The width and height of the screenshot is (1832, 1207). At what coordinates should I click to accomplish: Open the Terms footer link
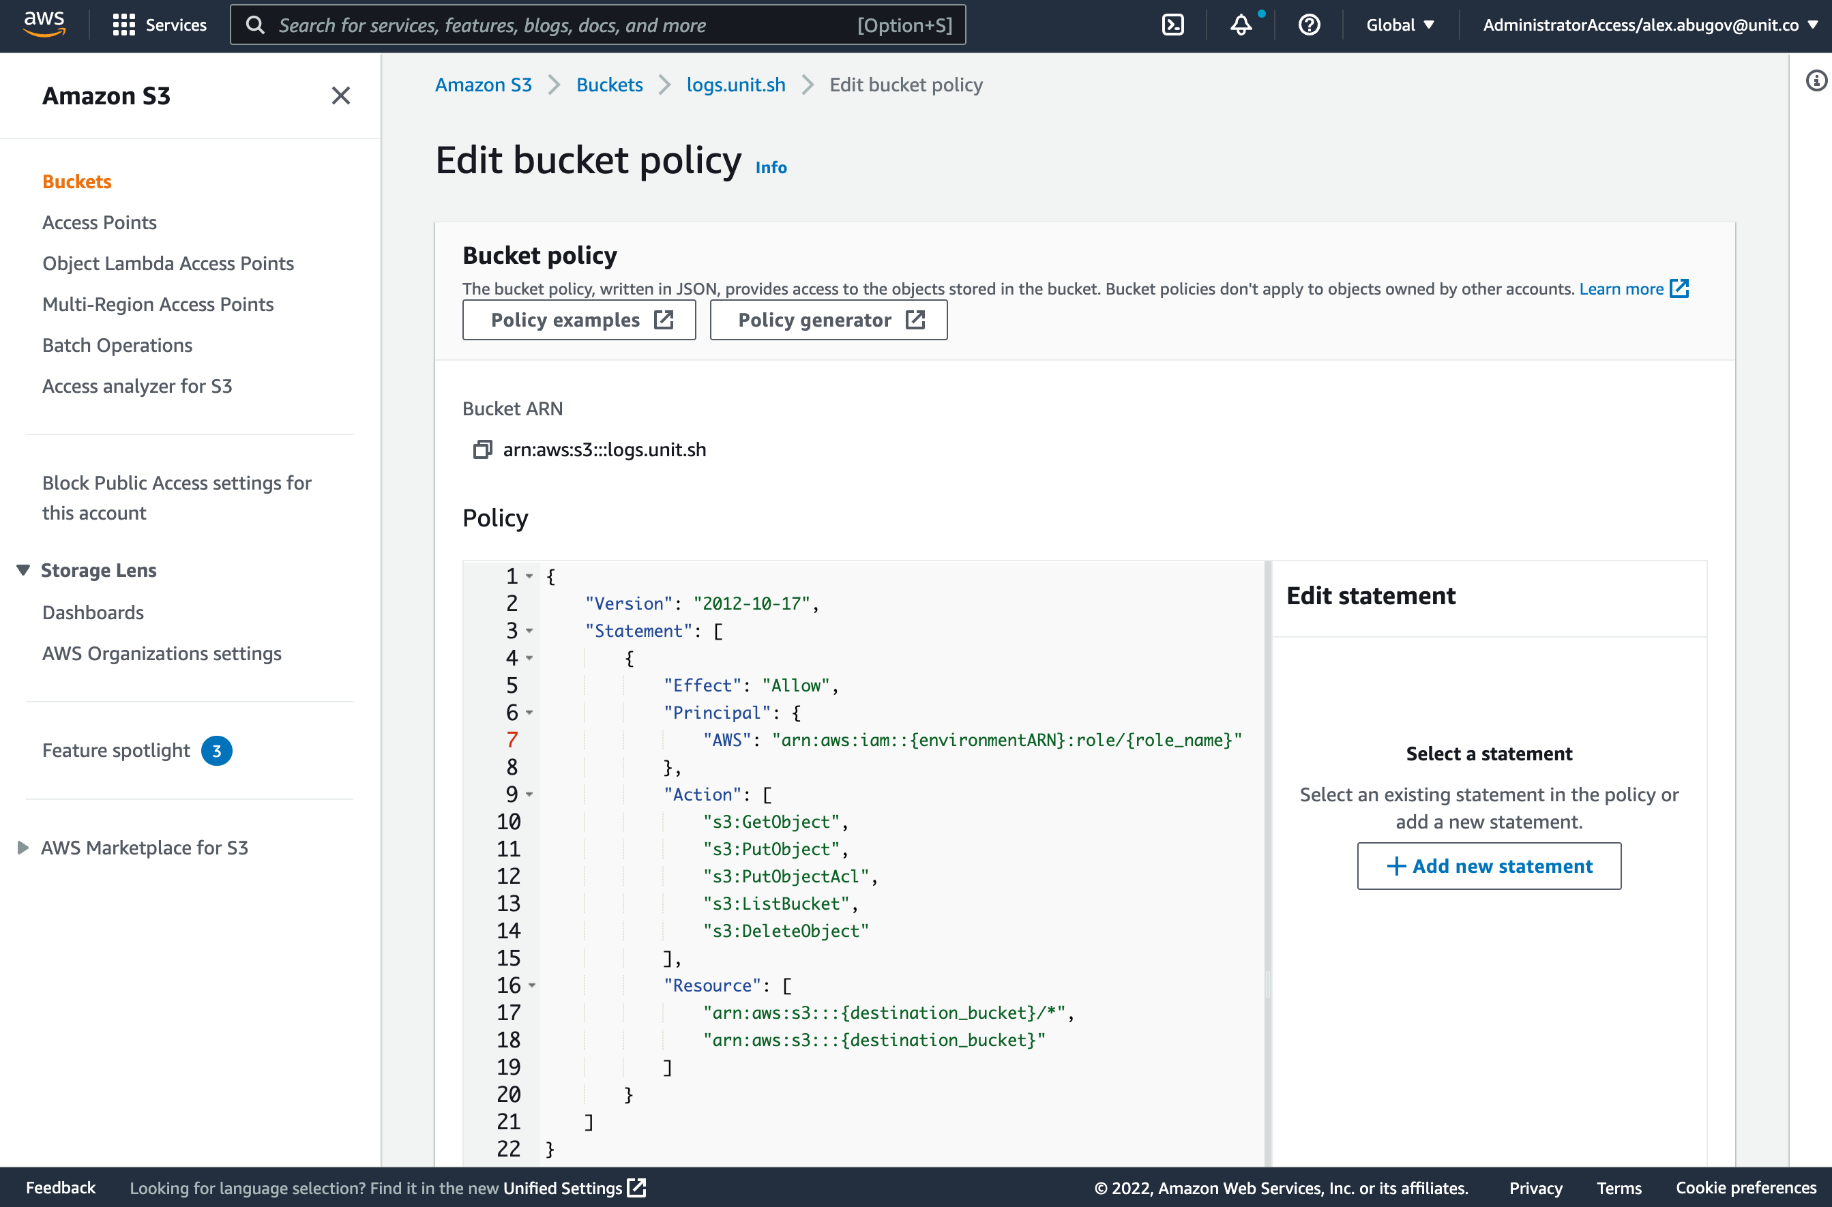point(1619,1188)
